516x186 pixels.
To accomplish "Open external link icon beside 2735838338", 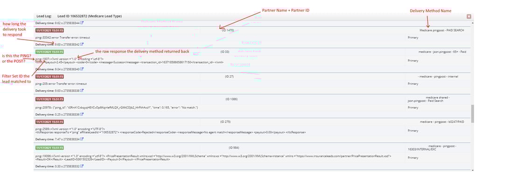I will point(82,91).
